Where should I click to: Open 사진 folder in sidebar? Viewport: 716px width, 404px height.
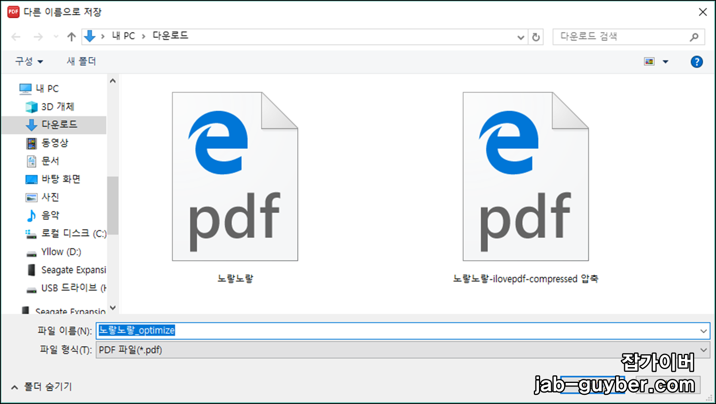(51, 197)
